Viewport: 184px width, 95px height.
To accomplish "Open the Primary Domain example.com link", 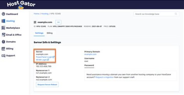I will tap(90, 54).
